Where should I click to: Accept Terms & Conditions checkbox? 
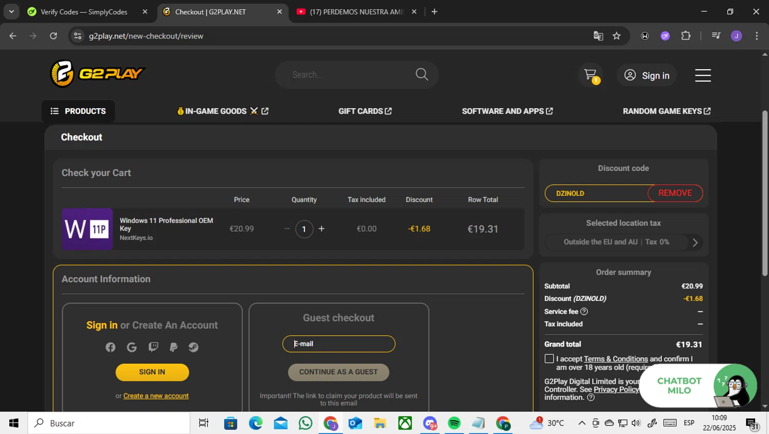(549, 359)
